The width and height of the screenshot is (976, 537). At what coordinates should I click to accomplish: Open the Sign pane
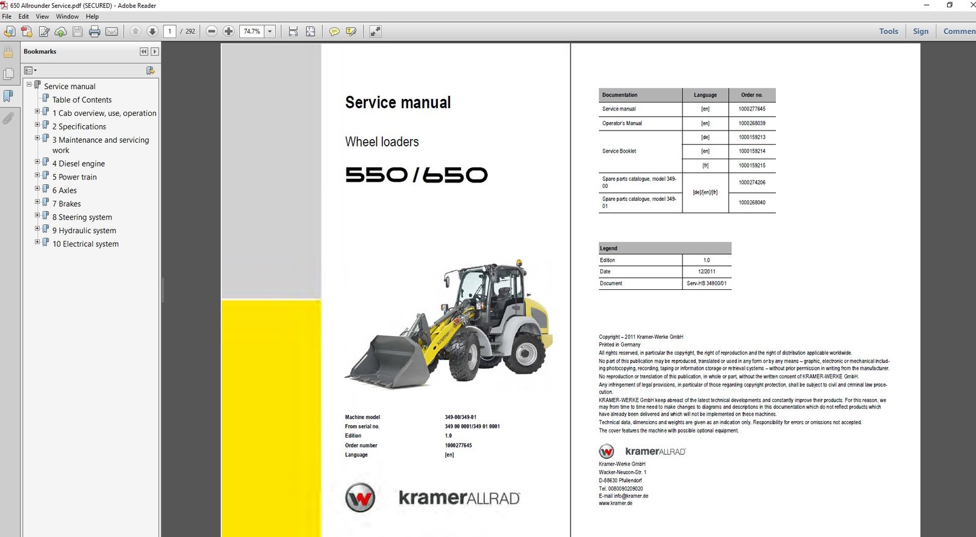[920, 31]
